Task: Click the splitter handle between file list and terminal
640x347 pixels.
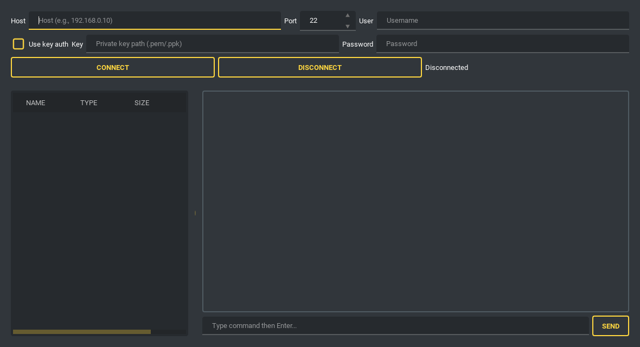Action: click(x=195, y=213)
